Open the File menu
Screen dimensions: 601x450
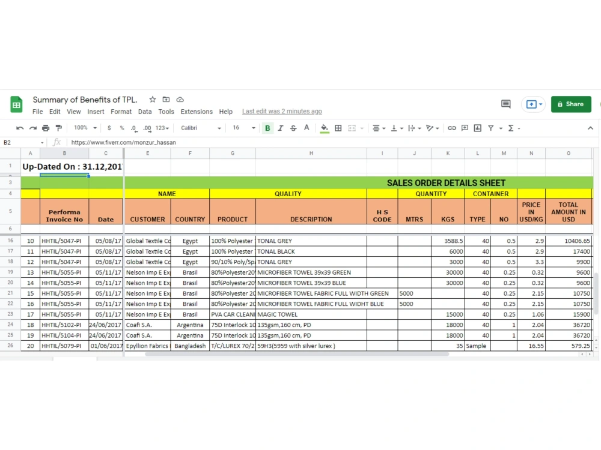click(37, 112)
